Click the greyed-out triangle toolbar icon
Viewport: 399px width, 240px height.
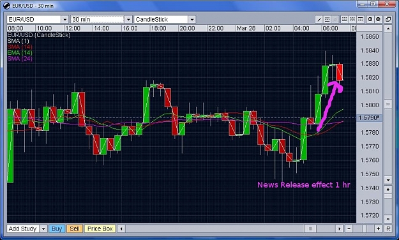point(335,19)
